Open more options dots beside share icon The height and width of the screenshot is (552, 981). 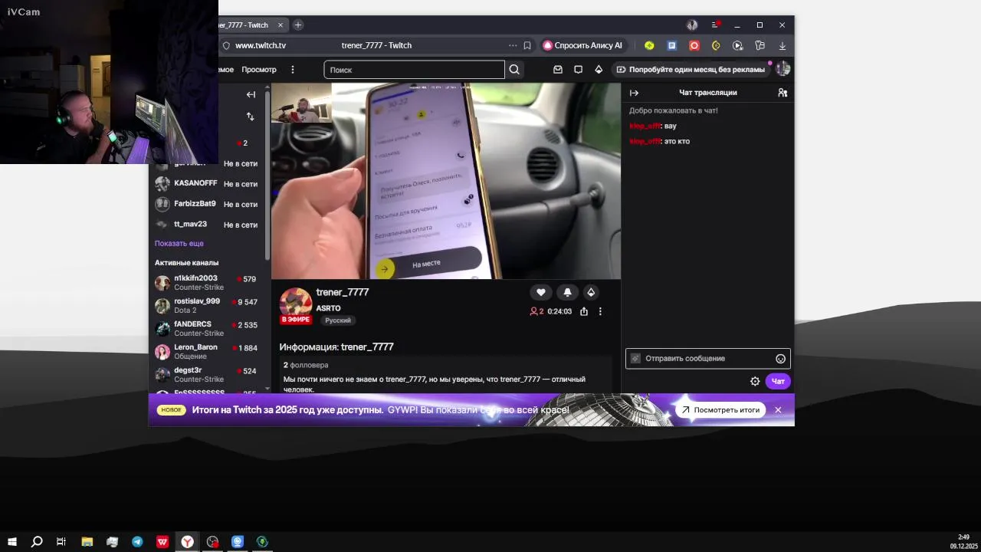[x=600, y=311]
